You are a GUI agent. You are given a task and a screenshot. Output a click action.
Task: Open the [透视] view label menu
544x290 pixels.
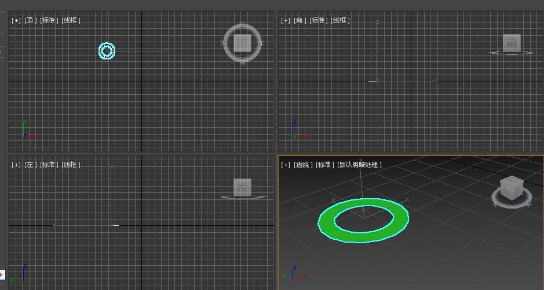(x=303, y=165)
